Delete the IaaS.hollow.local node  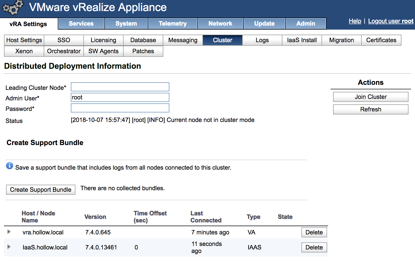click(x=314, y=247)
